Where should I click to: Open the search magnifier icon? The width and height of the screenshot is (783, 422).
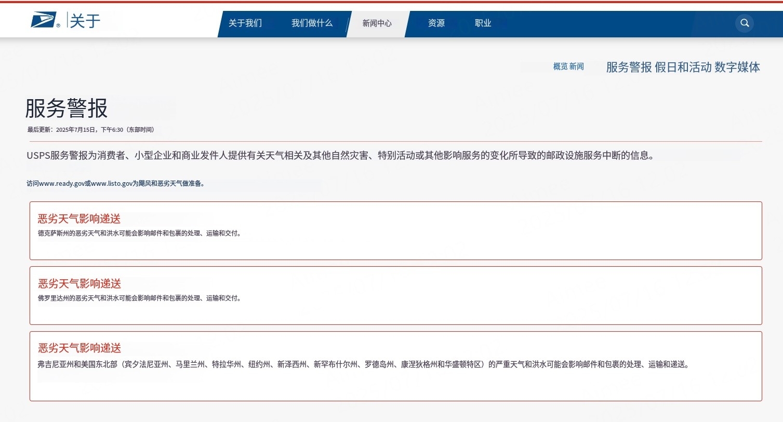point(745,23)
